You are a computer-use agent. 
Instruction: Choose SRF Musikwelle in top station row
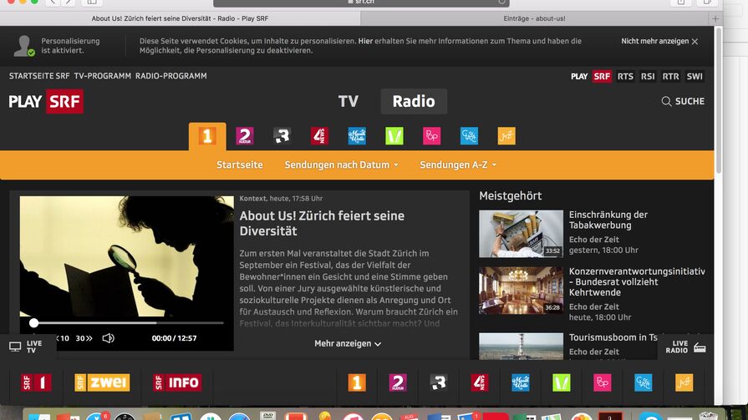[357, 136]
